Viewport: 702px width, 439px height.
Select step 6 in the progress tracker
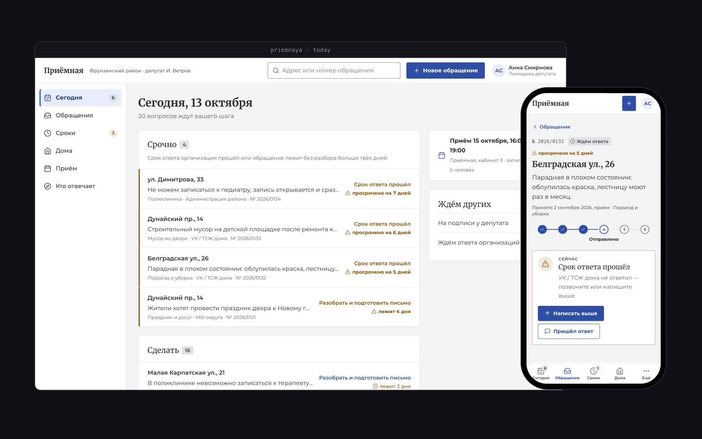(x=645, y=229)
